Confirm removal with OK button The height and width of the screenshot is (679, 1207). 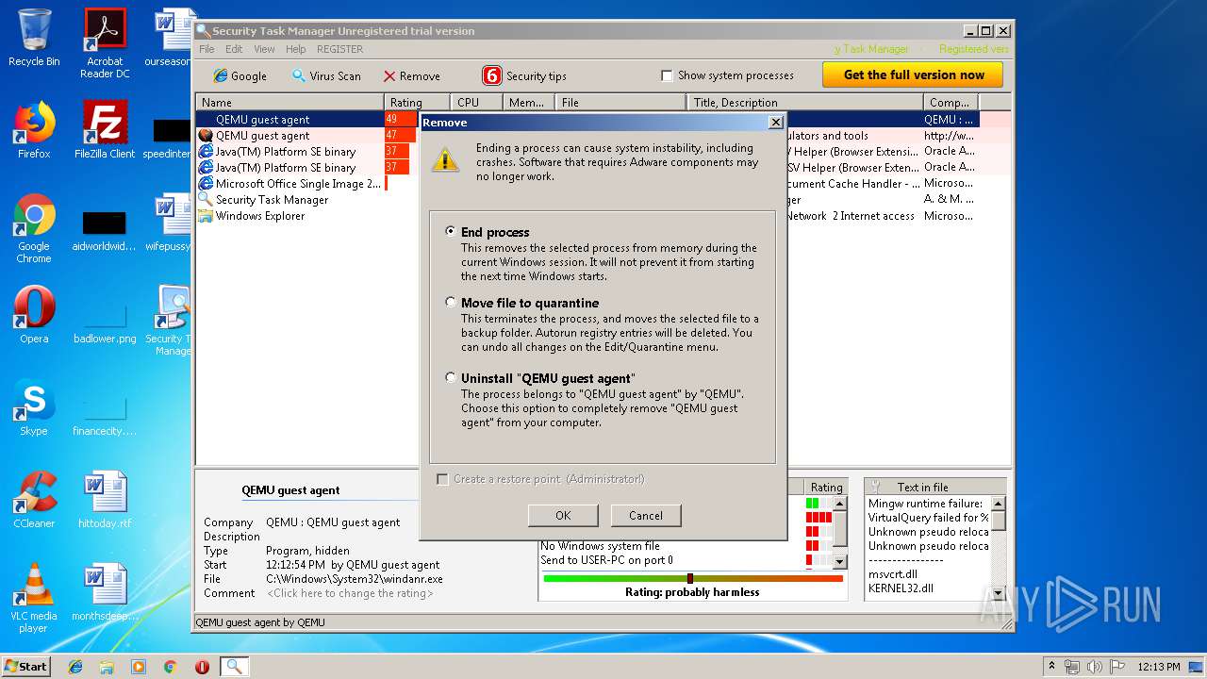point(563,515)
